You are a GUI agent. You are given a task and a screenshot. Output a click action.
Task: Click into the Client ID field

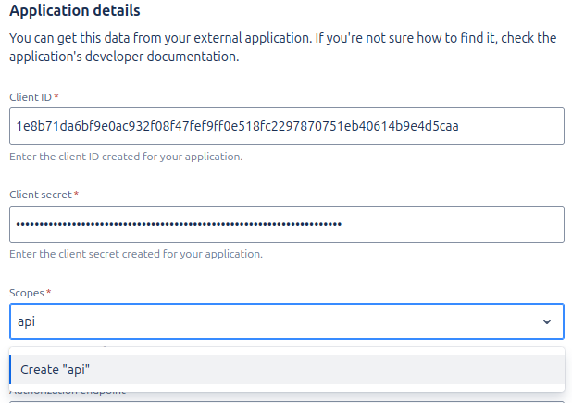coord(287,126)
